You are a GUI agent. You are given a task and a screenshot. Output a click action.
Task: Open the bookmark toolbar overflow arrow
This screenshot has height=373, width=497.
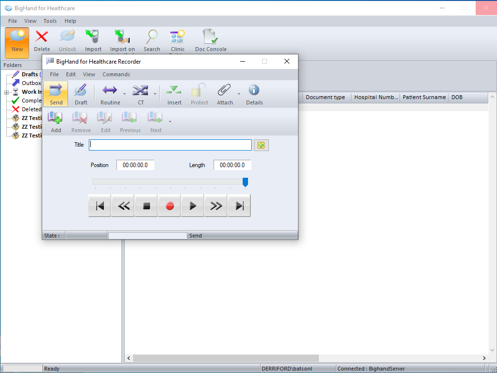pyautogui.click(x=170, y=121)
